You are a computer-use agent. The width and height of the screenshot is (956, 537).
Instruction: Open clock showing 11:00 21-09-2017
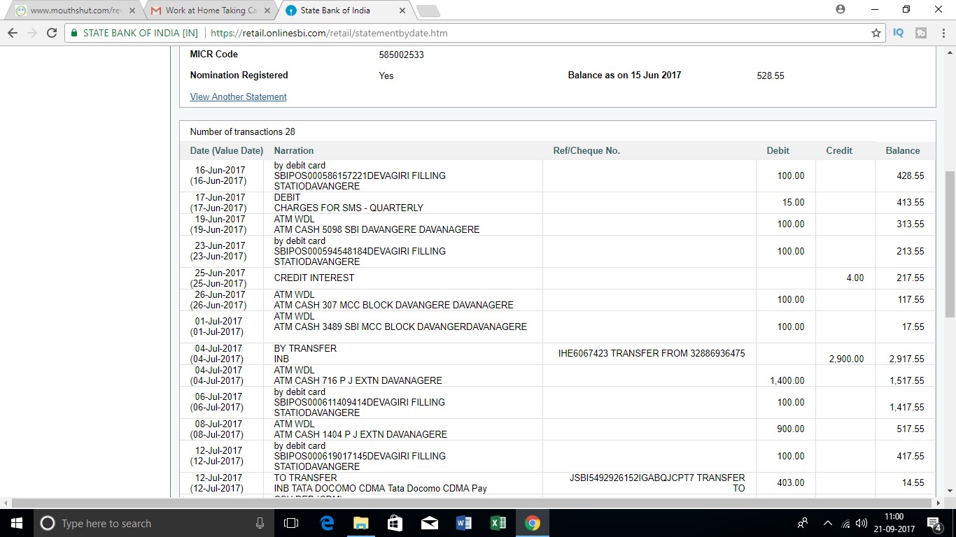[894, 523]
